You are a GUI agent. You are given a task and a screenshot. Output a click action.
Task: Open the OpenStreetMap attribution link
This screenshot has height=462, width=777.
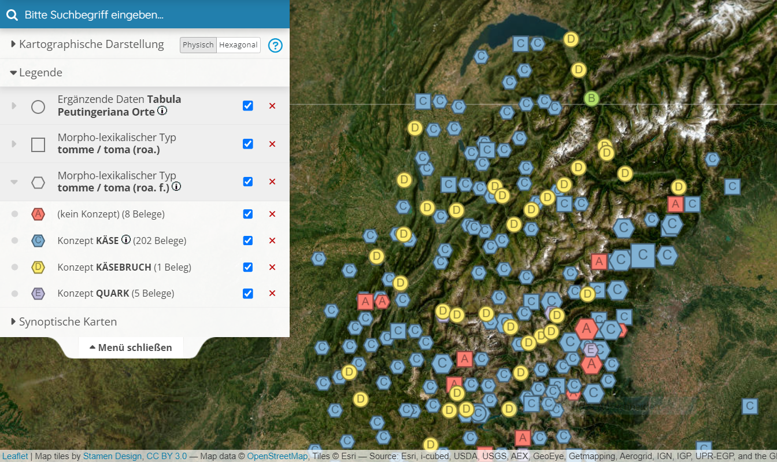point(277,456)
